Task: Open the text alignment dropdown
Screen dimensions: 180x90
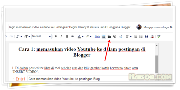Action: tap(128, 36)
